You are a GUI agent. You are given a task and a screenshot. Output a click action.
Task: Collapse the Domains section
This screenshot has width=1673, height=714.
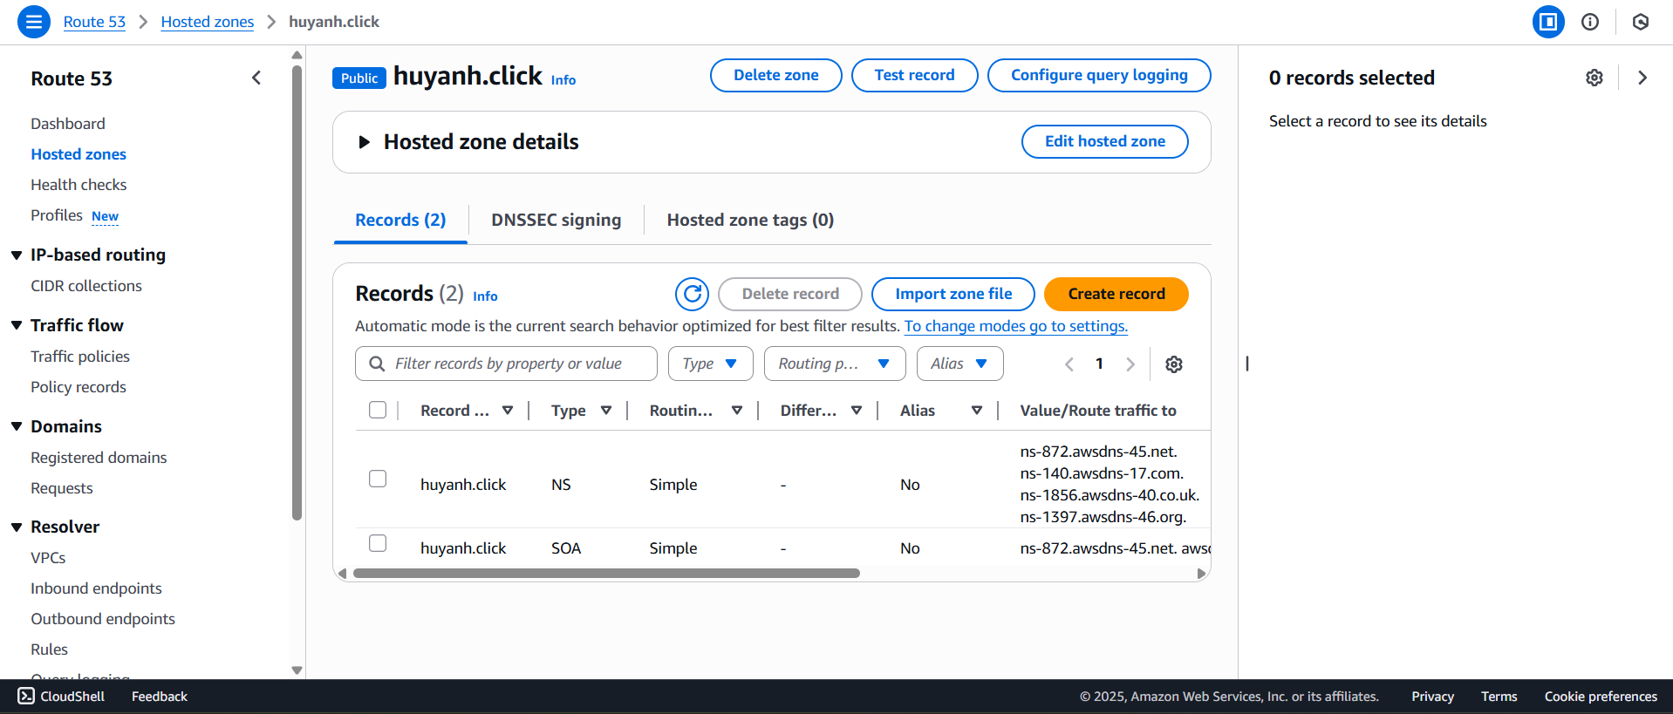[x=17, y=426]
